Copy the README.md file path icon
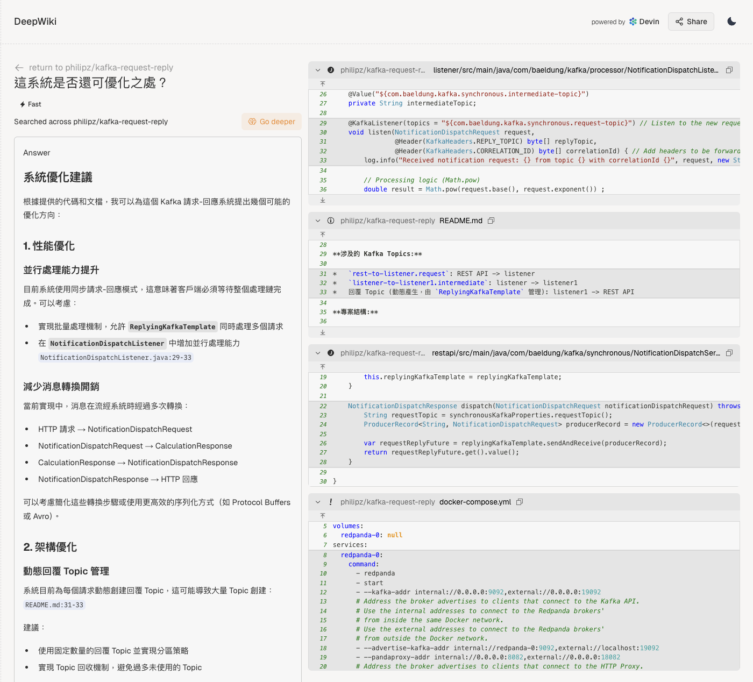Viewport: 753px width, 682px height. tap(491, 221)
